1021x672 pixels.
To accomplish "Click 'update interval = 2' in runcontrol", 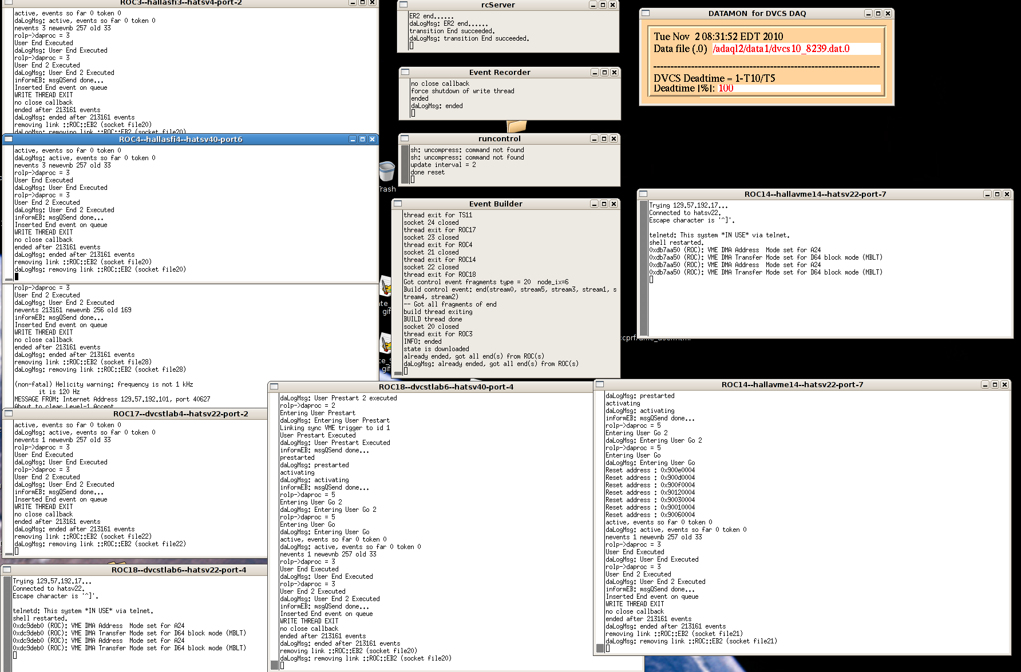I will tap(443, 165).
